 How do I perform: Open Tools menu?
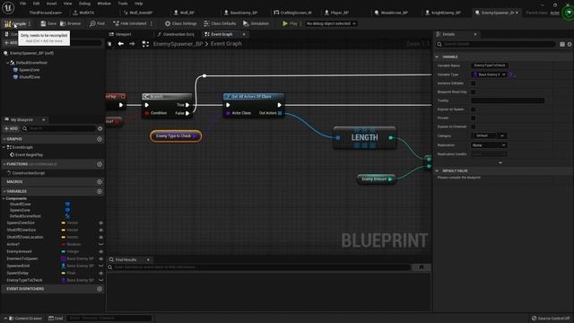tap(123, 4)
